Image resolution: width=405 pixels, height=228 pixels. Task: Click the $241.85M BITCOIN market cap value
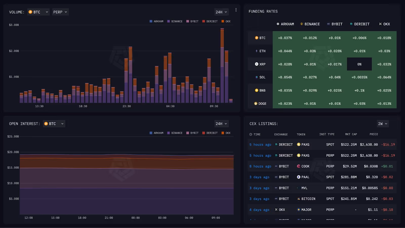tap(349, 199)
